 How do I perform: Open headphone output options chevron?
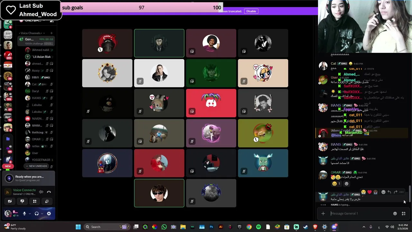click(x=42, y=213)
